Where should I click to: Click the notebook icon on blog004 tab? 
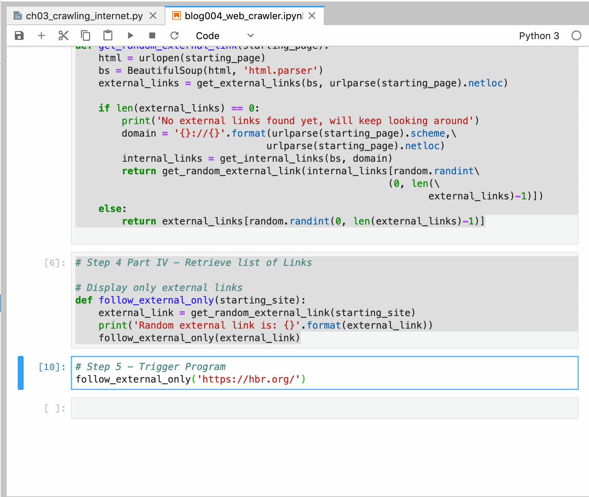point(177,16)
